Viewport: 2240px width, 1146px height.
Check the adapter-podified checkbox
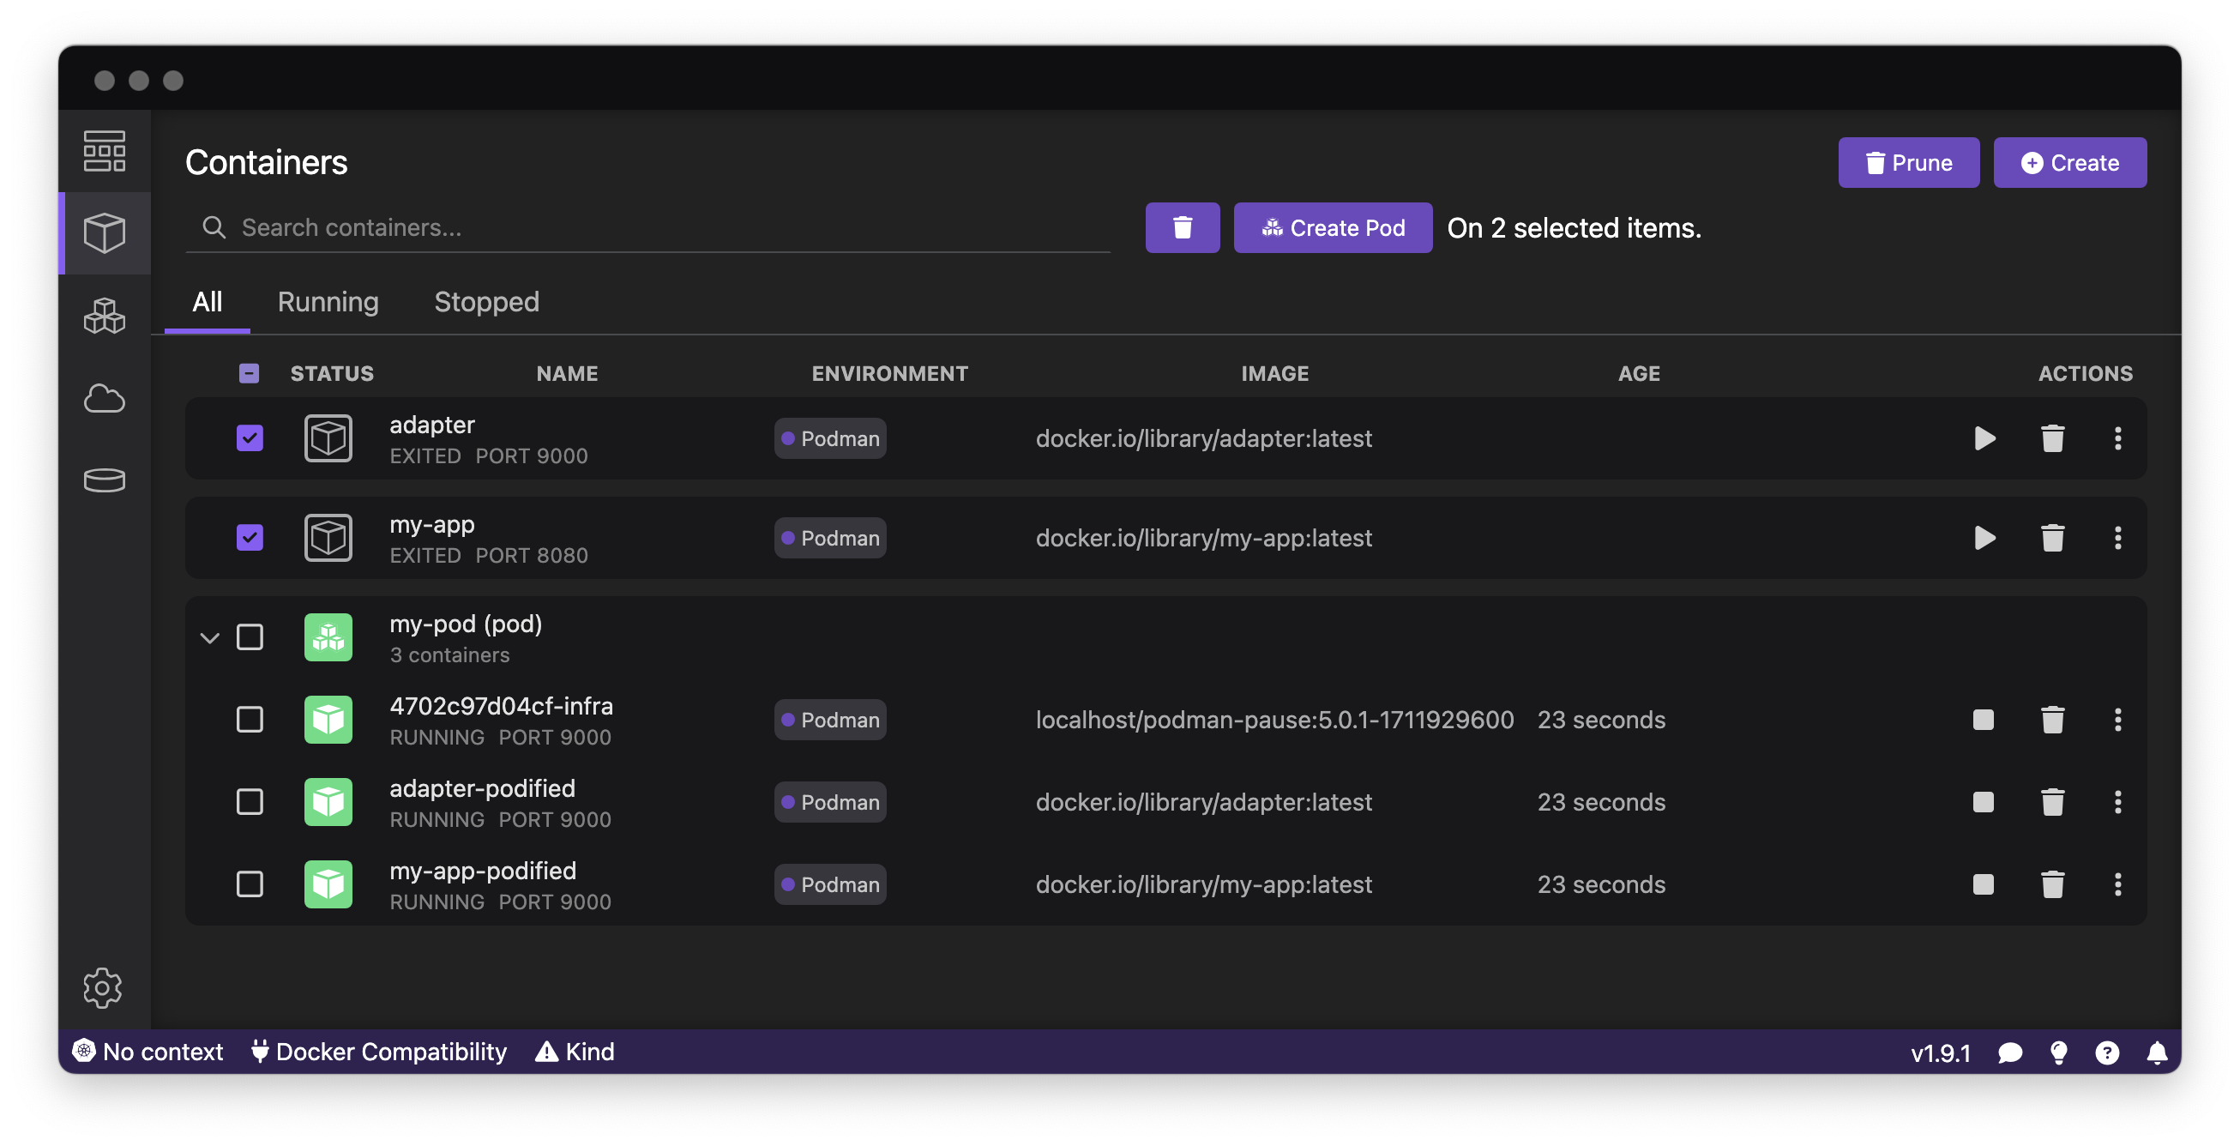[250, 802]
